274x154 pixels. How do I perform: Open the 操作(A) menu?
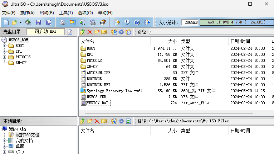[x=28, y=13]
